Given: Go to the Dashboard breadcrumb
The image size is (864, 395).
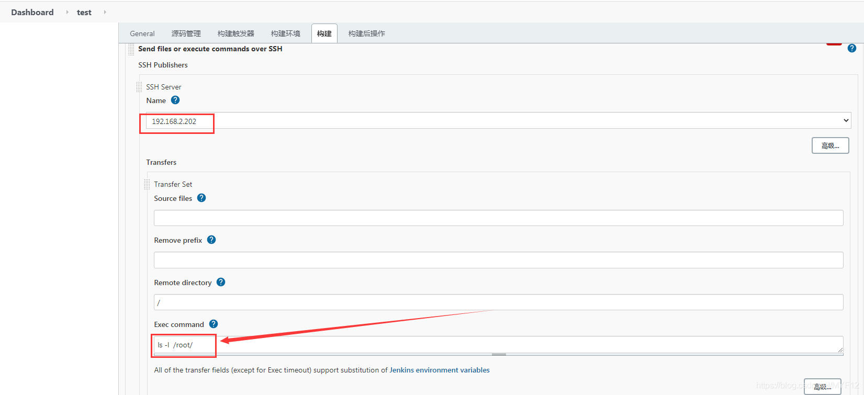Looking at the screenshot, I should click(32, 12).
